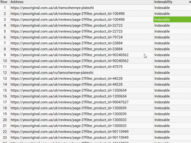
Task: Click row number 12
Action: pos(5,73)
